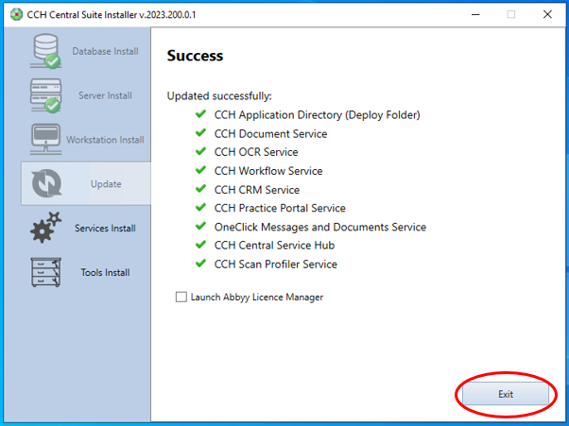Open the Workstation Install monitor icon
The width and height of the screenshot is (569, 426).
[x=45, y=139]
